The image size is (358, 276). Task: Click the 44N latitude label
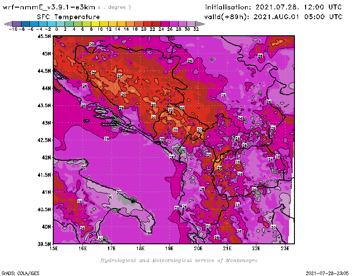(x=47, y=88)
